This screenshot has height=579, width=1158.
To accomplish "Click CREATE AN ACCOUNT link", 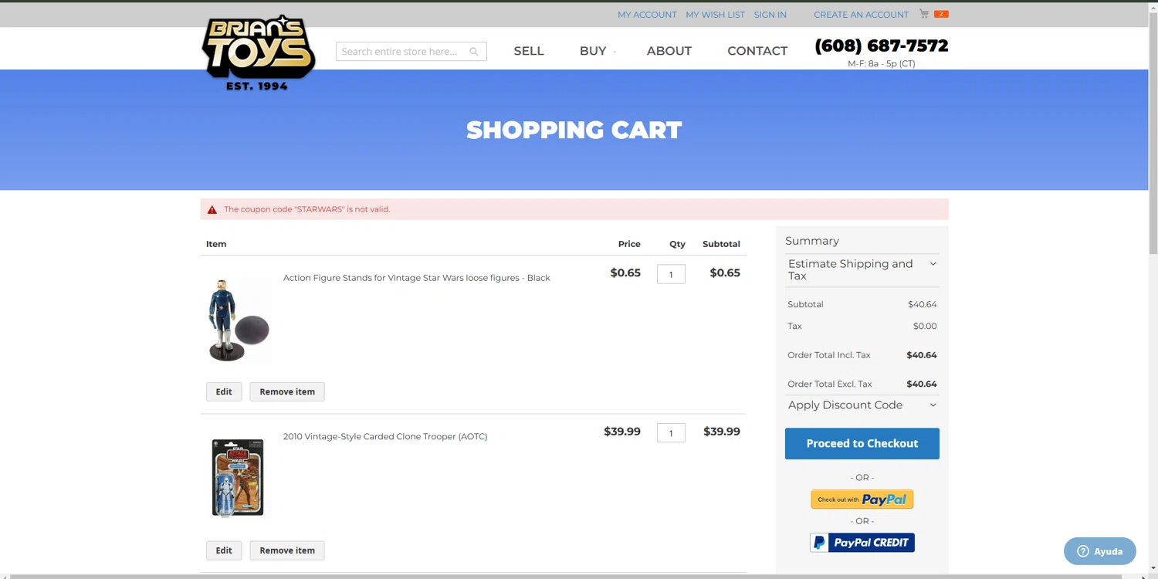I will (x=861, y=15).
